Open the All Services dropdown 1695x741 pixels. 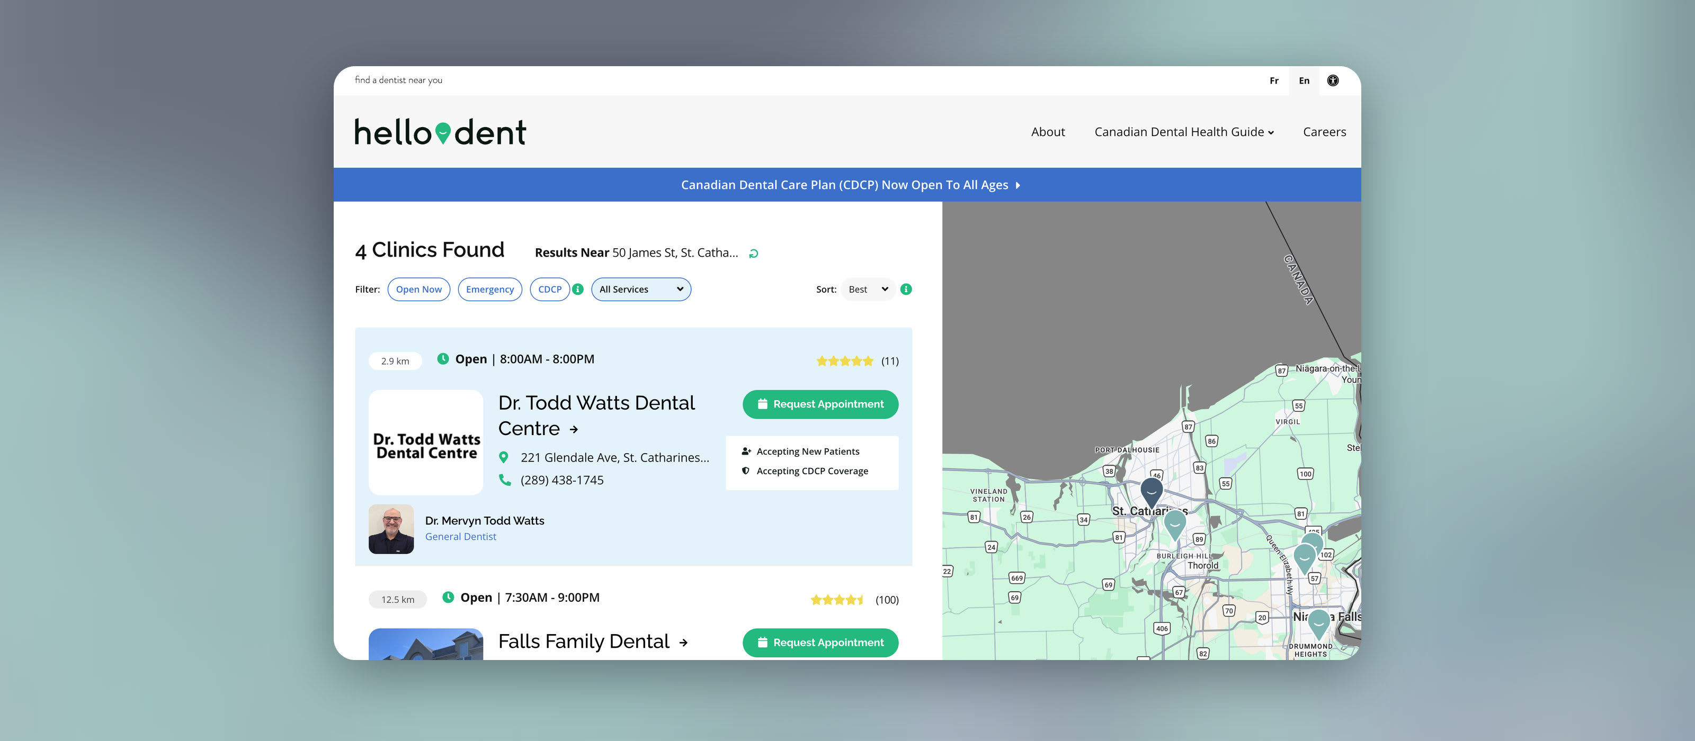click(x=641, y=290)
